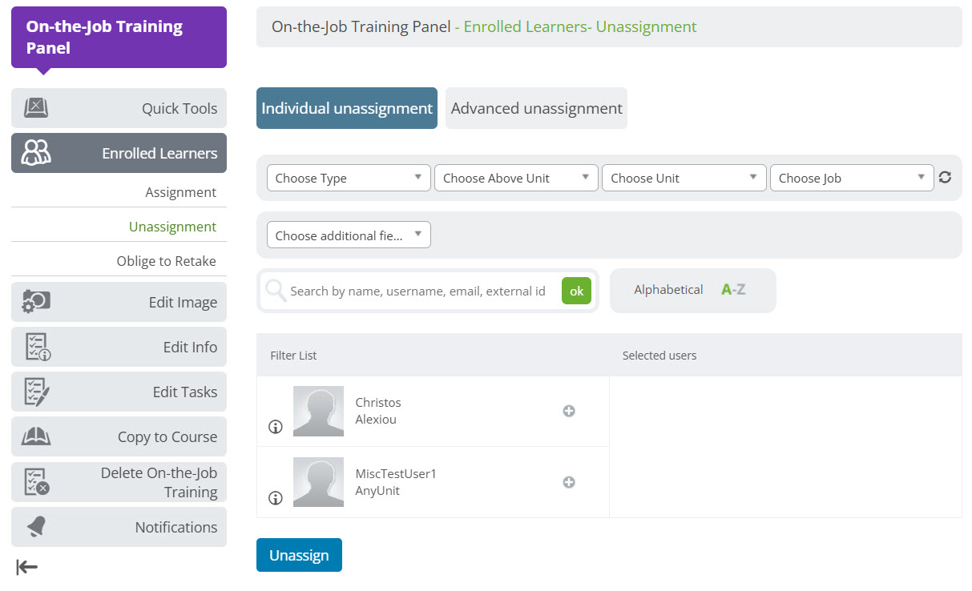The height and width of the screenshot is (591, 972).
Task: Open the Choose Above Unit dropdown
Action: (x=516, y=178)
